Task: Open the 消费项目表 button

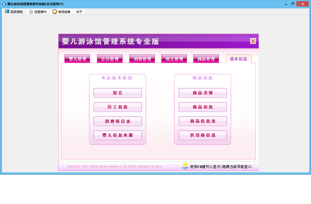Action: pos(118,121)
